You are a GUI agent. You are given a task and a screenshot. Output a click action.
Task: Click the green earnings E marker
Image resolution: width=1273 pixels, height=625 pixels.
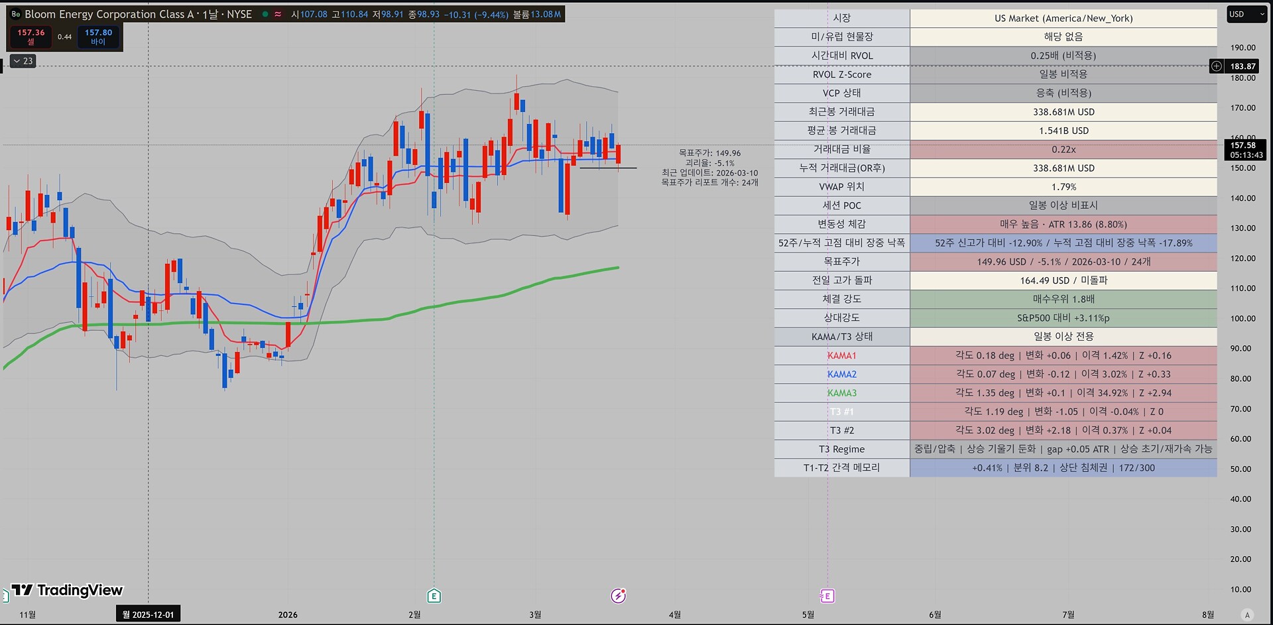pyautogui.click(x=434, y=596)
